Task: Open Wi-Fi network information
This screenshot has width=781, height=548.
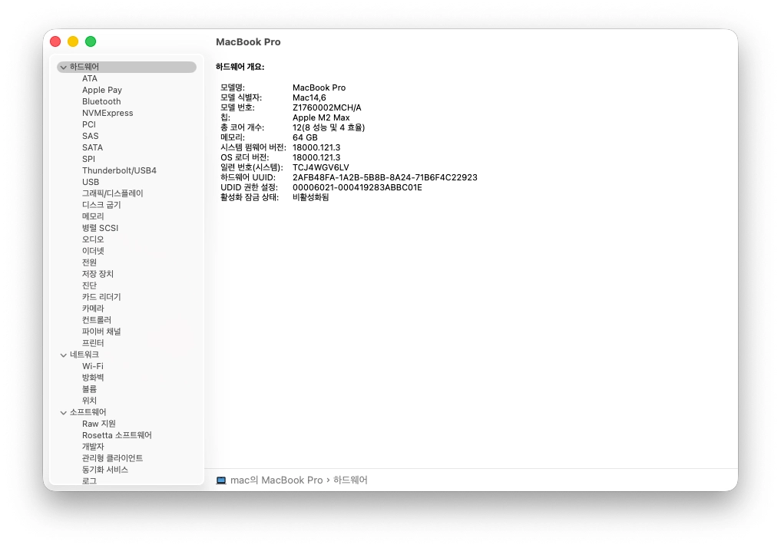Action: (x=93, y=366)
